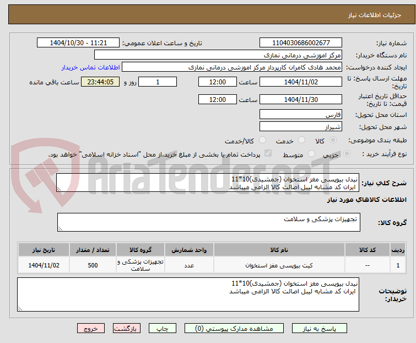Click the remaining time 23:44:05 field

coord(100,82)
